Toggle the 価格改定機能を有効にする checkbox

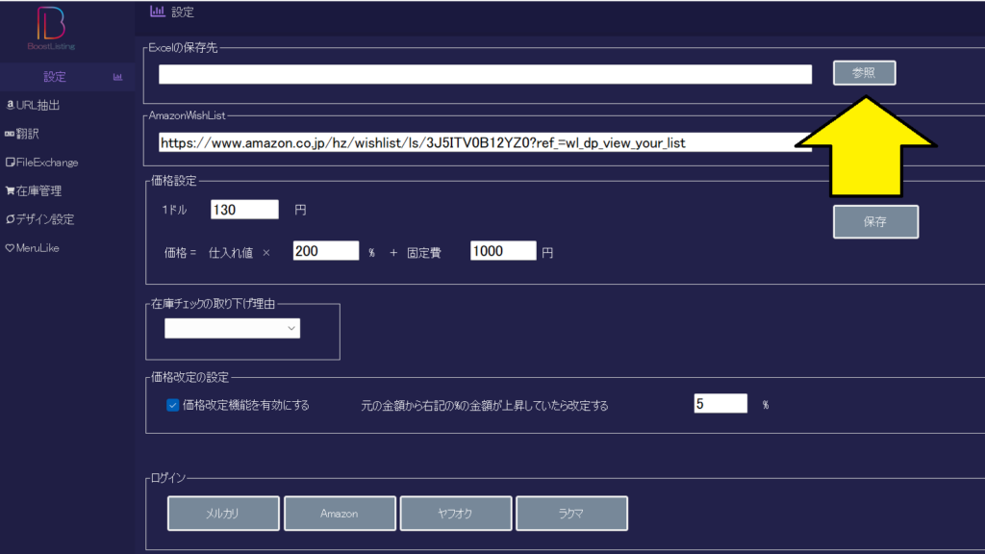[173, 405]
